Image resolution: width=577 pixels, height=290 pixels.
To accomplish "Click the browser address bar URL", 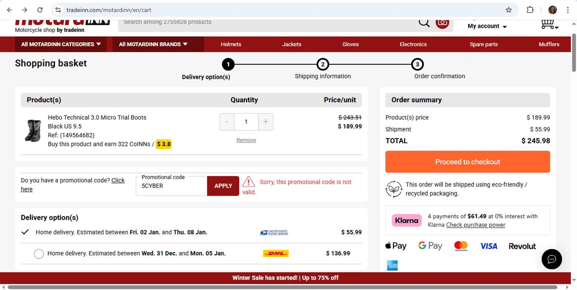I will click(108, 10).
